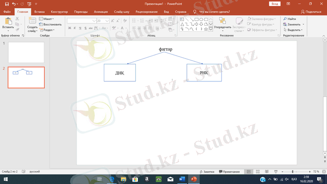Open the font name dropdown

(94, 21)
